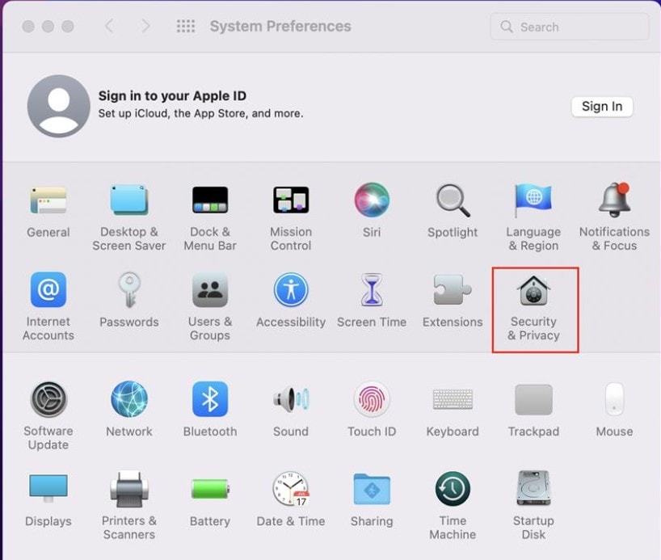Click the magnifier icon in the search field
Image resolution: width=661 pixels, height=560 pixels.
507,27
